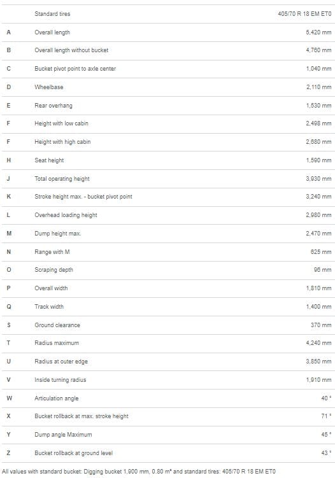The width and height of the screenshot is (335, 478).
Task: Select the Inside turning radius row
Action: pos(167,380)
